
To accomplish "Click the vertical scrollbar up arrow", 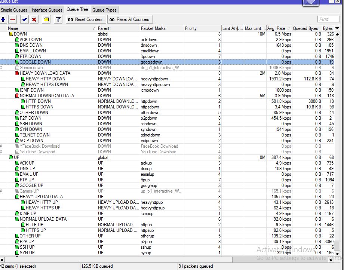I will coord(337,34).
